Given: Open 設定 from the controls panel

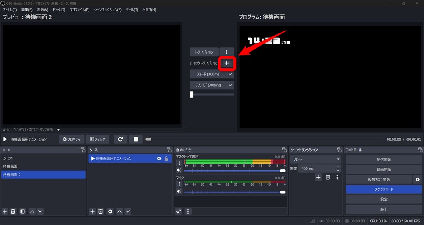Looking at the screenshot, I should pyautogui.click(x=384, y=199).
